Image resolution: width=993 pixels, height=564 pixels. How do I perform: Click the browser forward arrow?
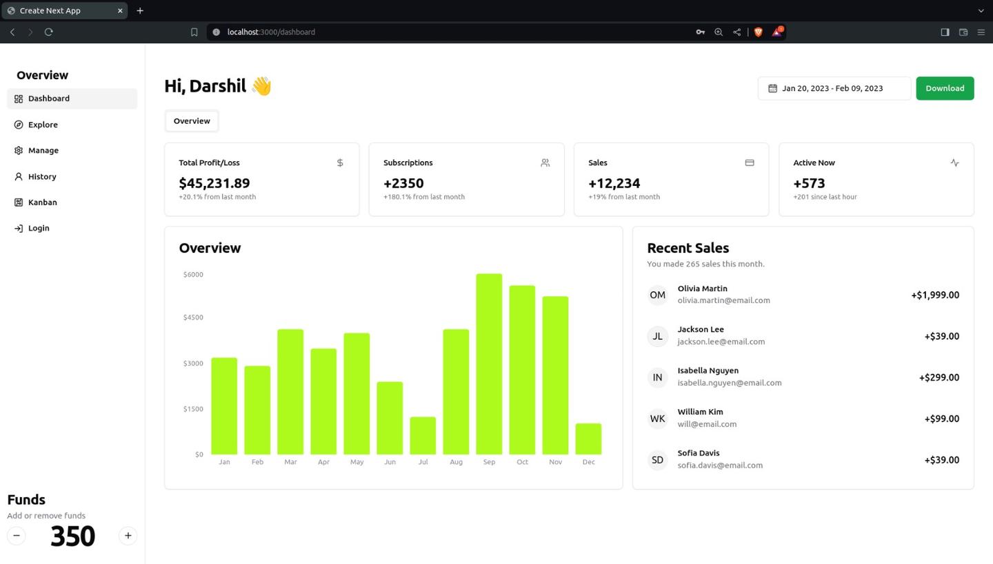[30, 32]
